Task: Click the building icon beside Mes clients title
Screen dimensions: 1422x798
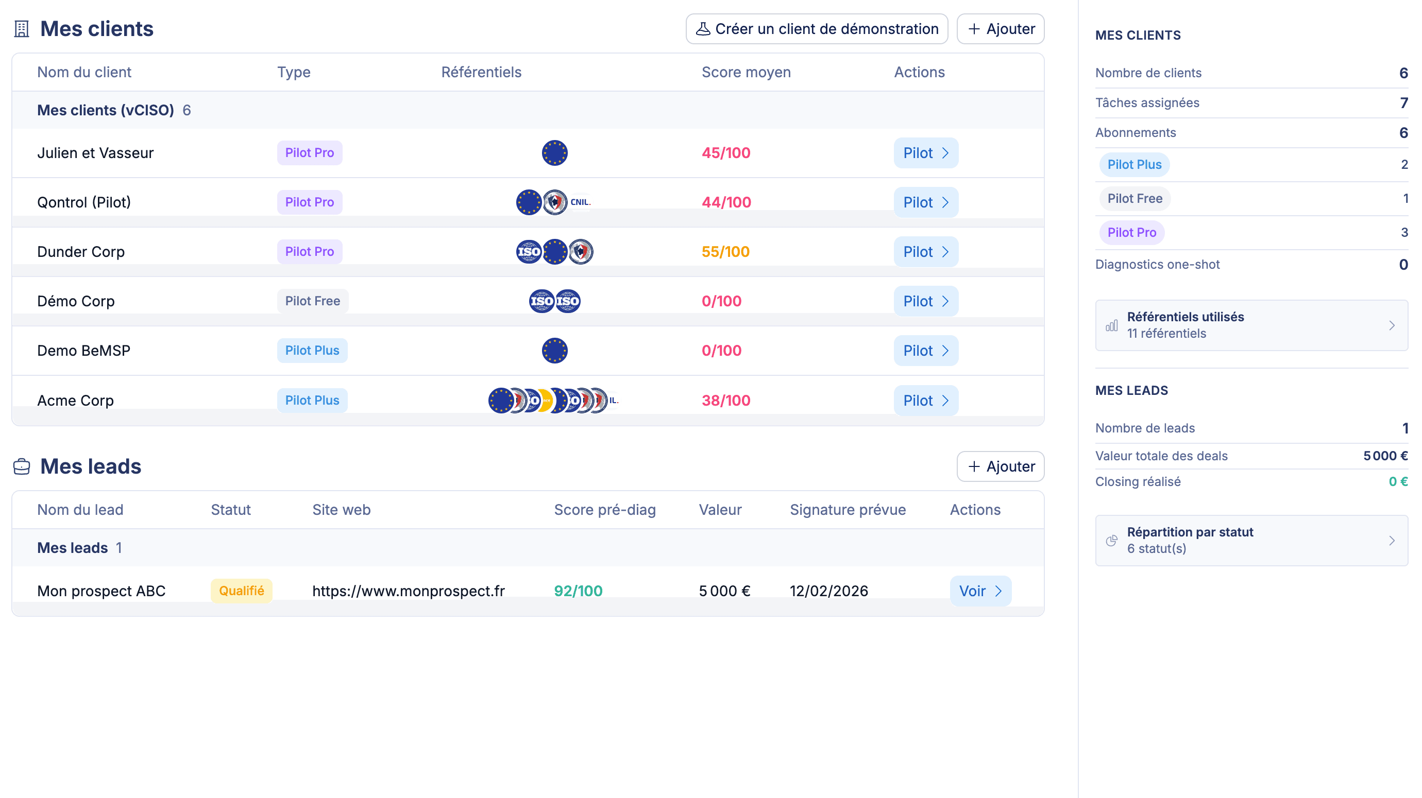Action: (21, 28)
